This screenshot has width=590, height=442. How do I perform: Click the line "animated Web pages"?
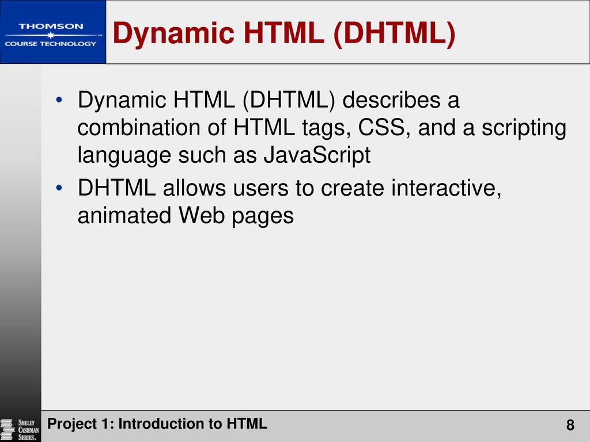pyautogui.click(x=186, y=216)
